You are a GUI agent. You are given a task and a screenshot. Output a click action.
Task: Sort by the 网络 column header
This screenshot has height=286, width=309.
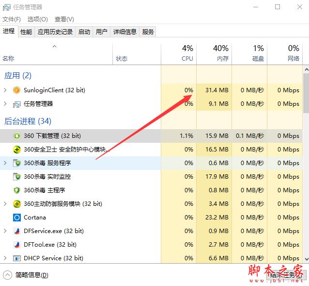(285, 54)
